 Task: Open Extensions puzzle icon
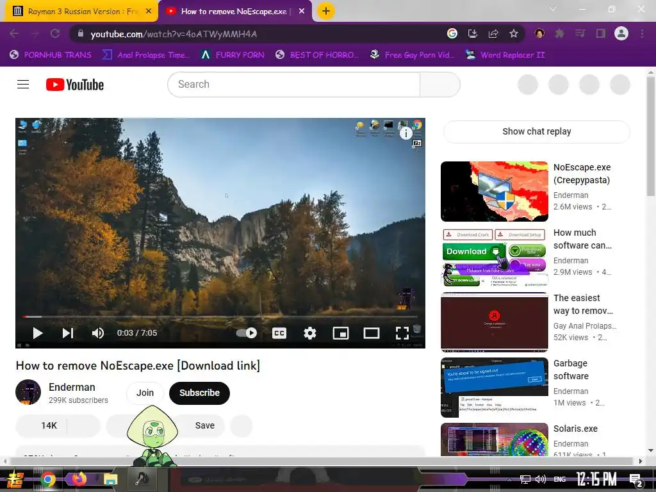click(560, 33)
